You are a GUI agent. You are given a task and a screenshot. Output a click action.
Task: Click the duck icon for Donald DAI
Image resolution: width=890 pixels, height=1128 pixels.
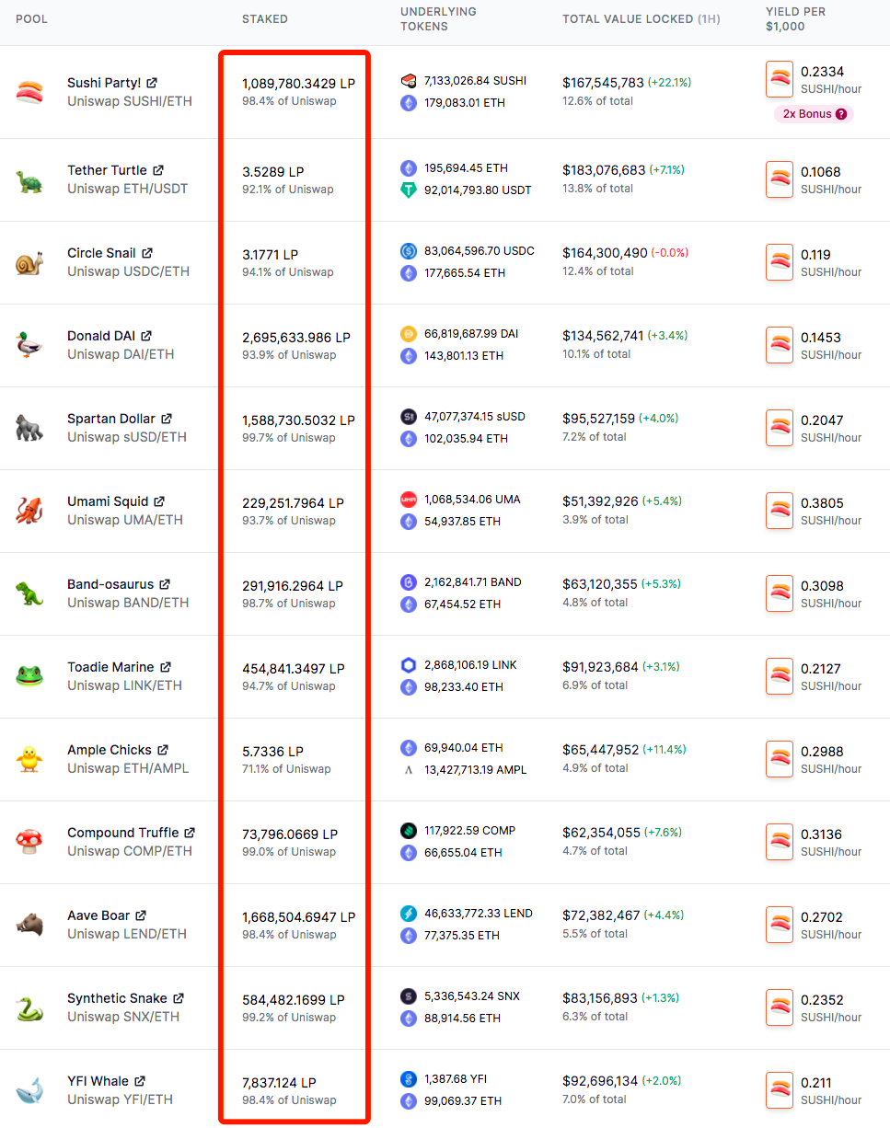(x=29, y=345)
